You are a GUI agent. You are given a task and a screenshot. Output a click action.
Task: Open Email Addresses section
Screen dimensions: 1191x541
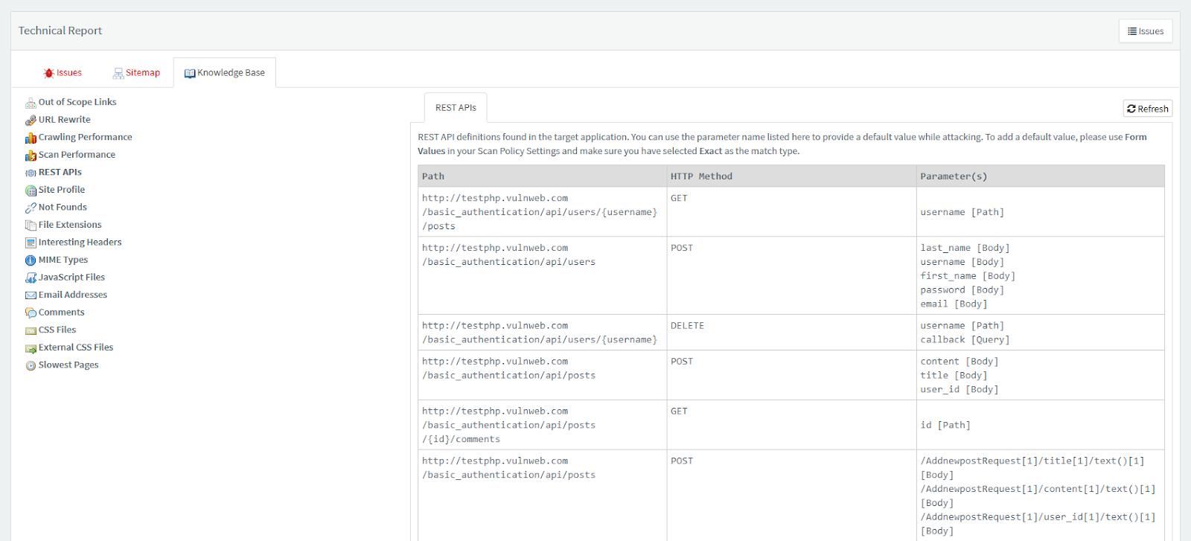[73, 295]
